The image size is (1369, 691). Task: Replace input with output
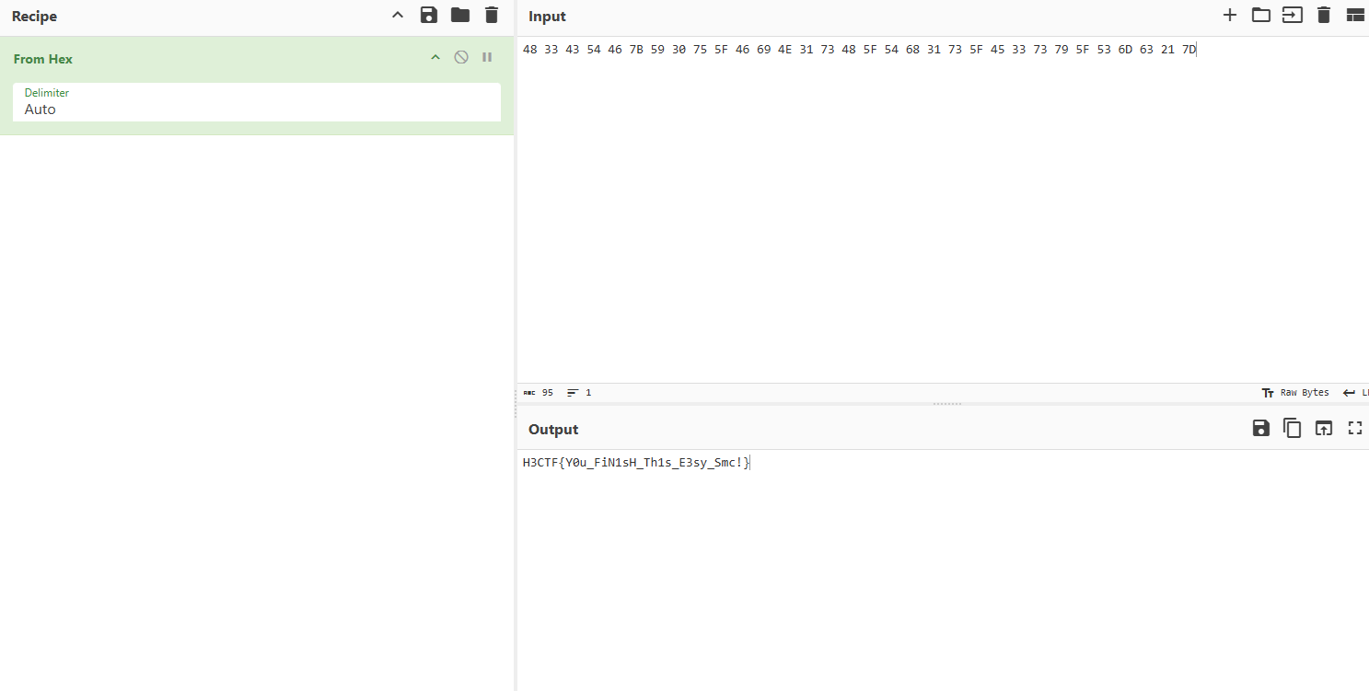[x=1323, y=428]
